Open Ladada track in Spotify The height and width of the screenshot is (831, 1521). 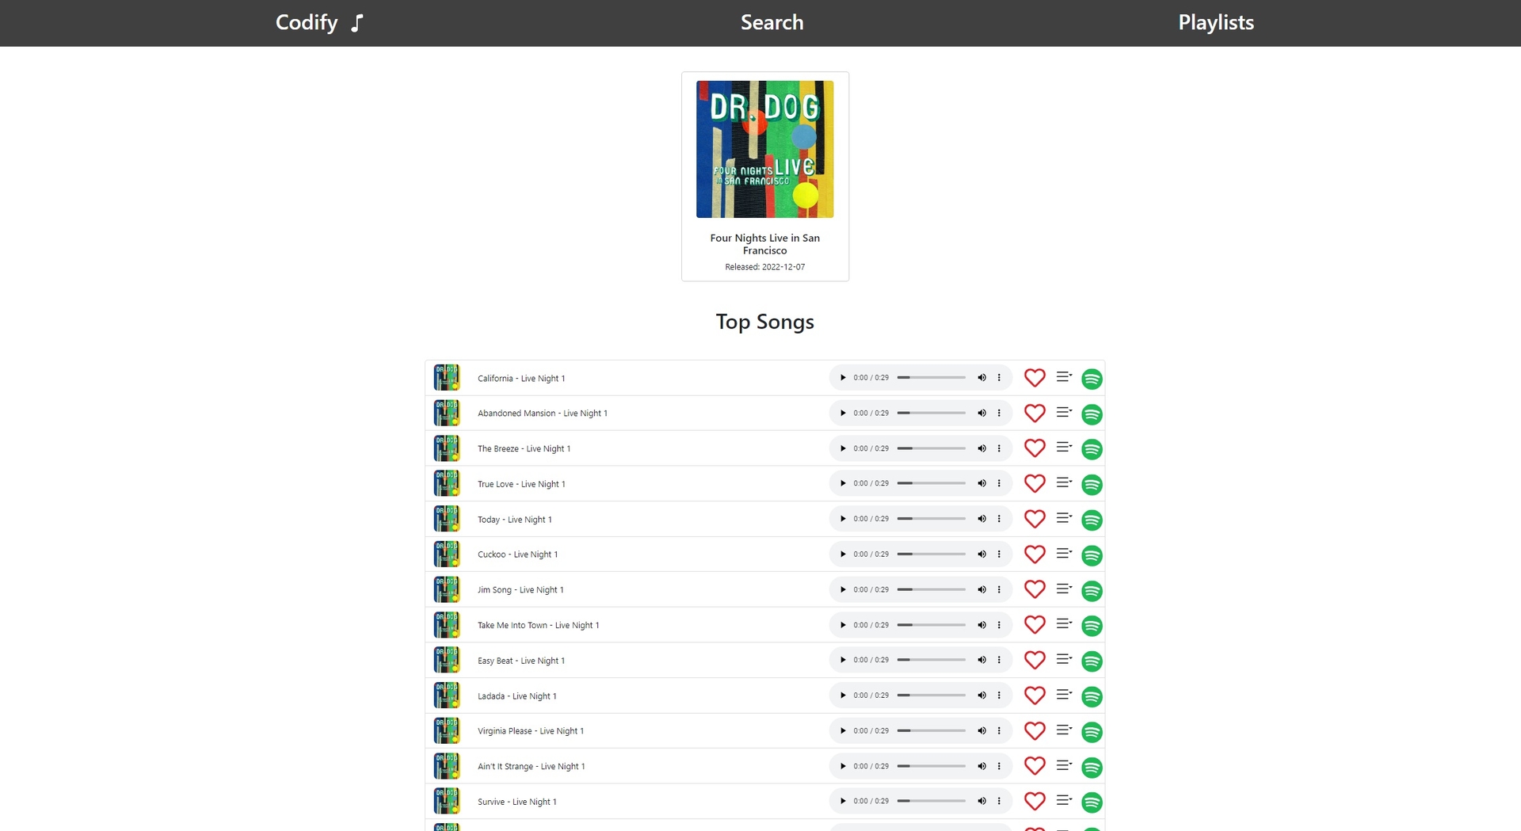click(1092, 697)
